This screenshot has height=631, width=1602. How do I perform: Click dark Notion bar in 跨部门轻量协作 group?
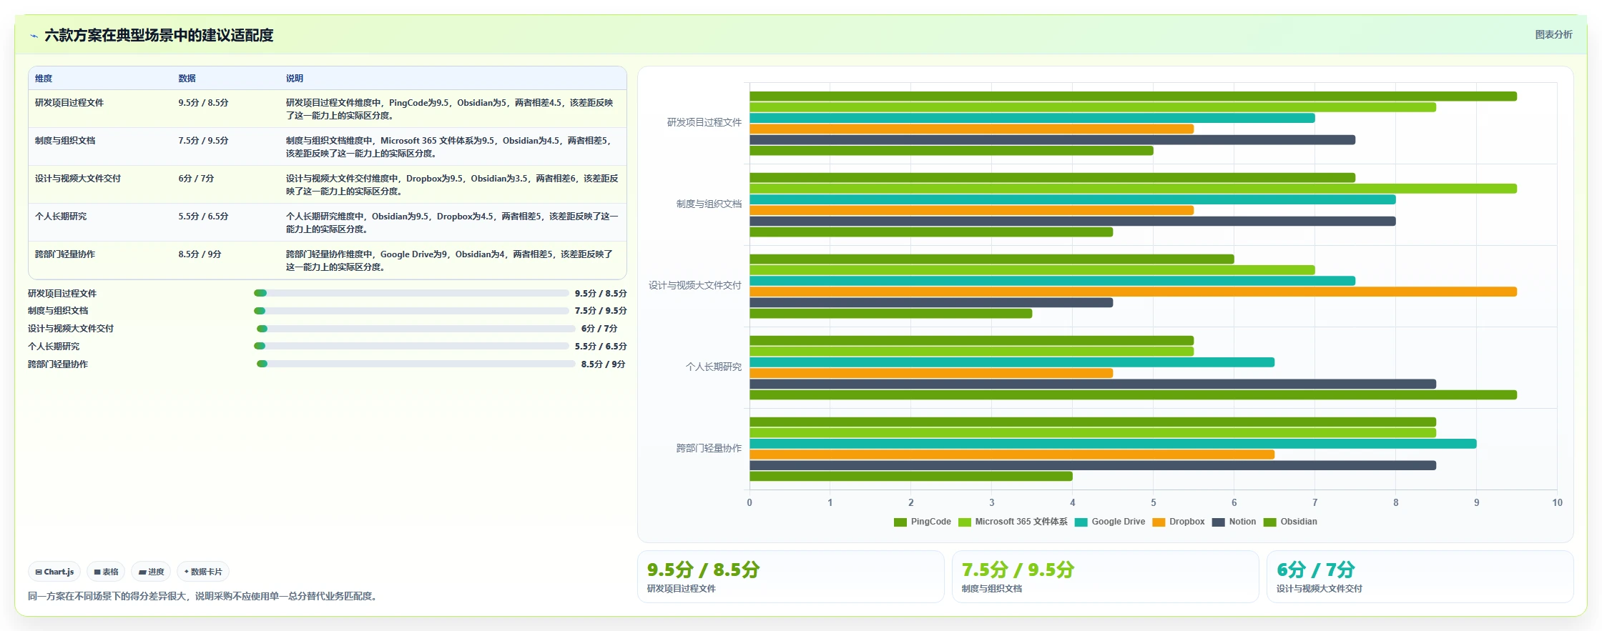pyautogui.click(x=1093, y=466)
